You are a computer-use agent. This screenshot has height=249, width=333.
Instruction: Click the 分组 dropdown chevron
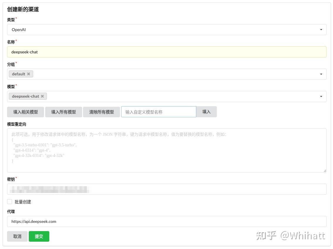point(321,74)
